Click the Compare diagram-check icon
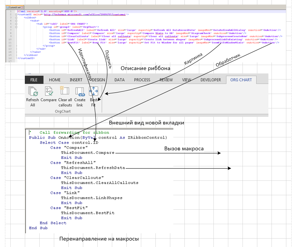The image size is (294, 247). (x=49, y=91)
